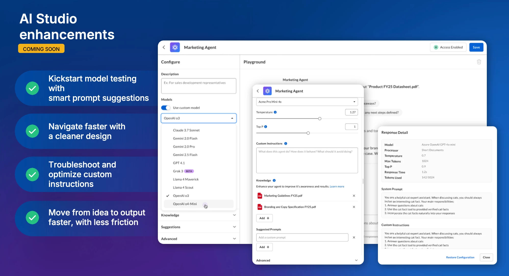
Task: Remove the custom suggested prompt row
Action: (354, 237)
